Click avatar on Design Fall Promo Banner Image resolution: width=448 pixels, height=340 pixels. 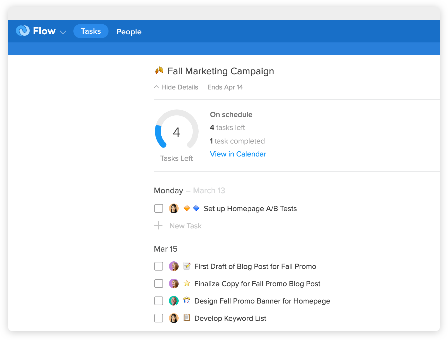174,301
